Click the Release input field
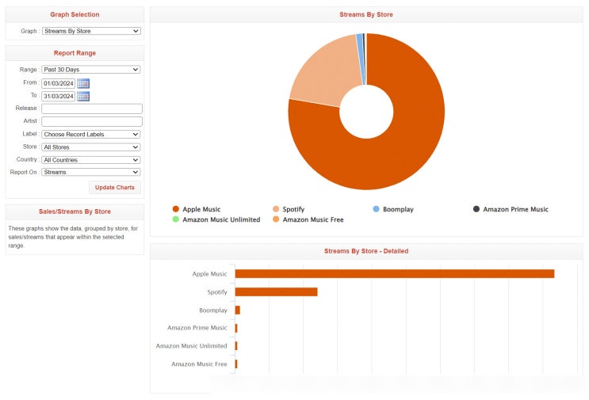589x400 pixels. tap(92, 109)
